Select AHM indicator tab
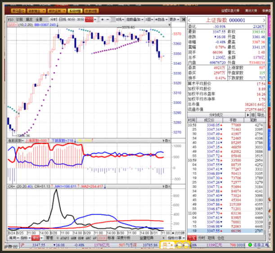This screenshot has height=253, width=275. (x=74, y=238)
